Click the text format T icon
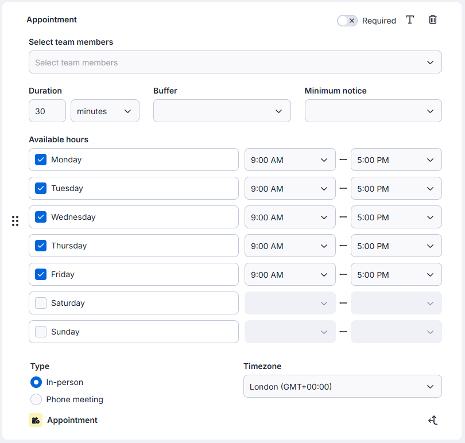Viewport: 465px width, 443px height. (x=410, y=20)
